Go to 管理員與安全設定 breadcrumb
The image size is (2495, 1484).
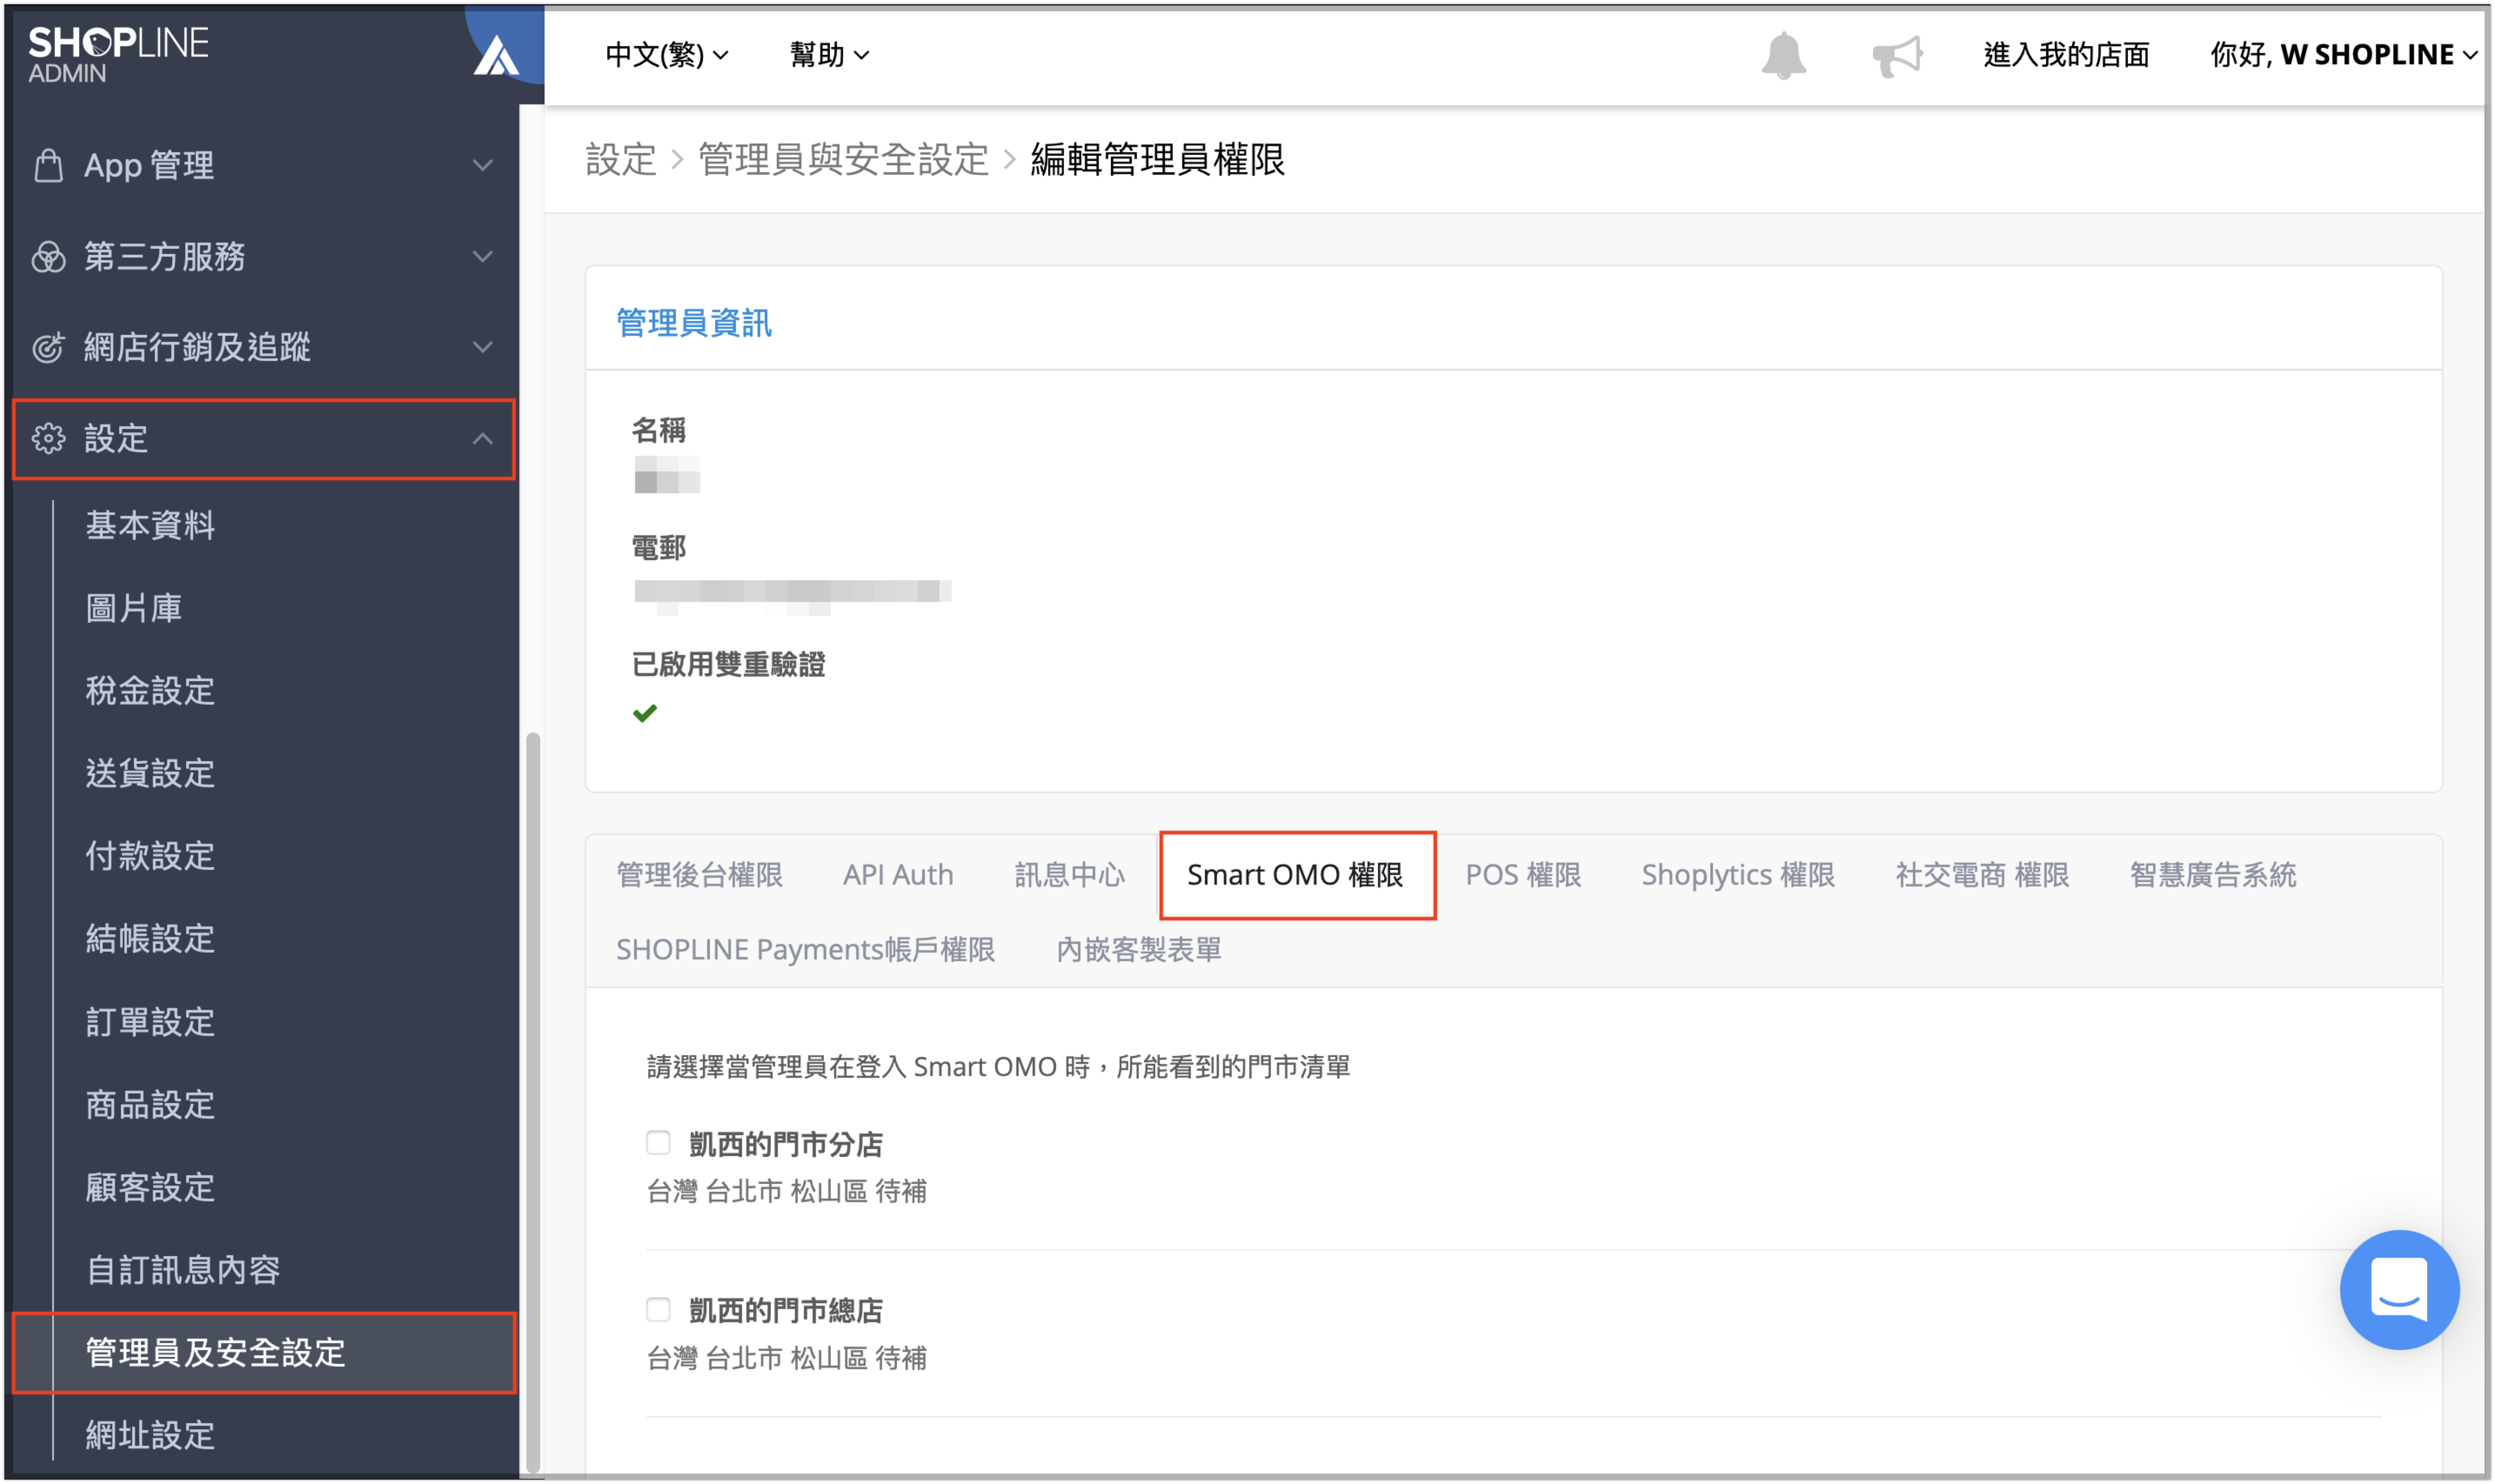tap(843, 159)
